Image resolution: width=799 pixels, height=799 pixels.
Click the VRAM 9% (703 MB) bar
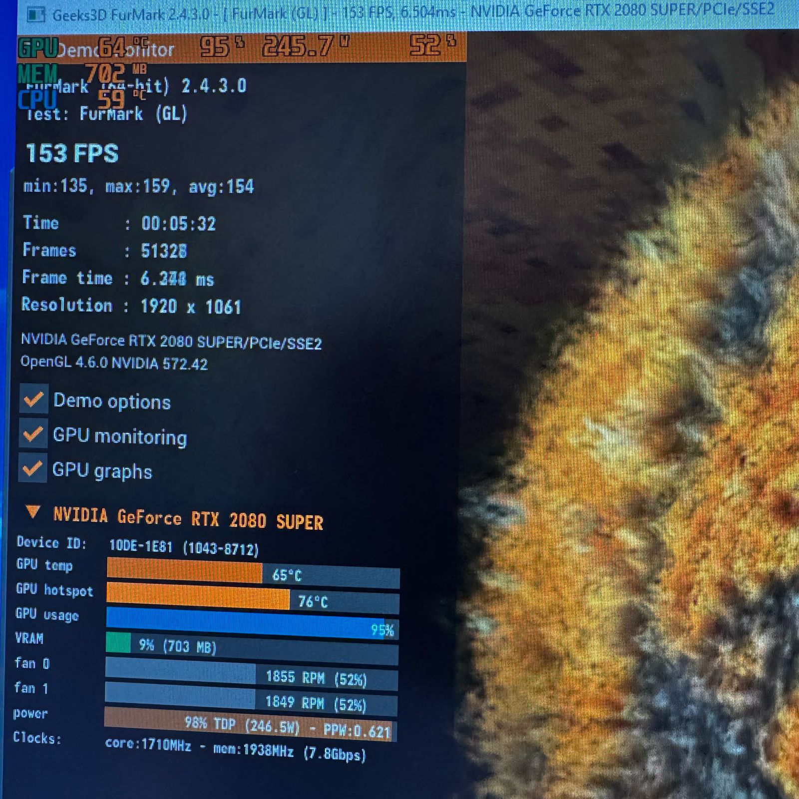click(x=252, y=648)
